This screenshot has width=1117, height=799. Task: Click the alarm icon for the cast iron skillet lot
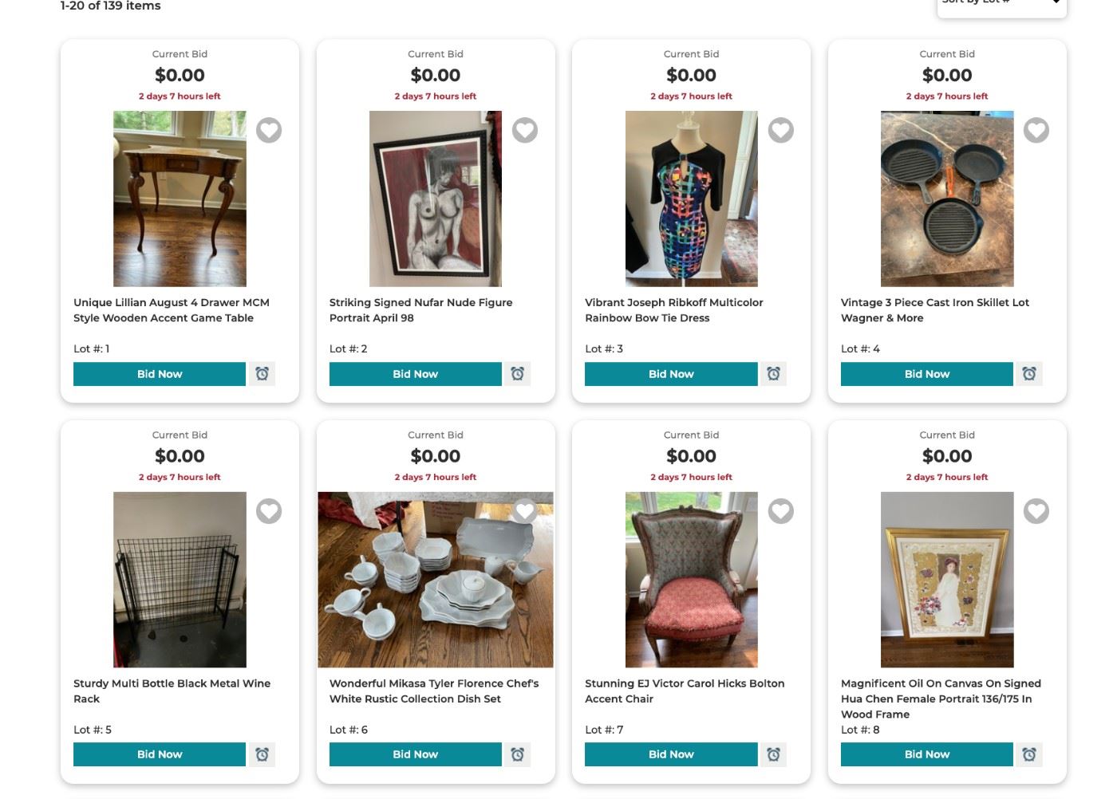pyautogui.click(x=1029, y=373)
